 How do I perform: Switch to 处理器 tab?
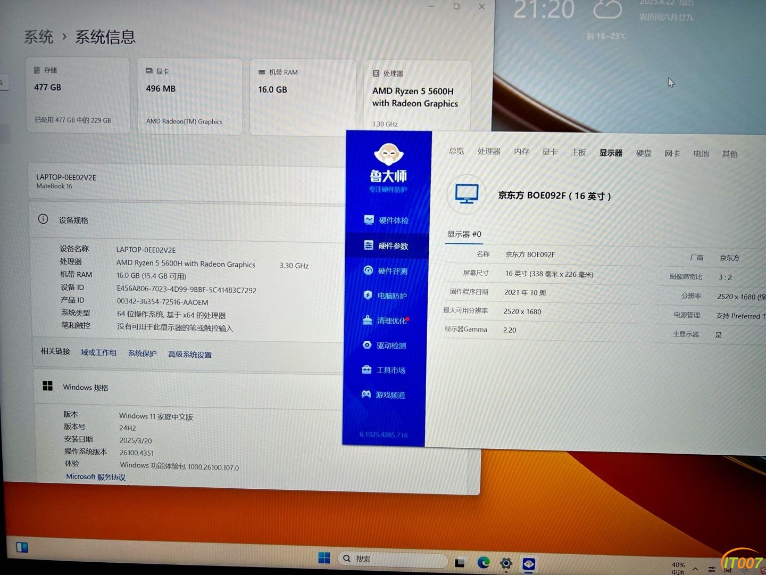[488, 151]
